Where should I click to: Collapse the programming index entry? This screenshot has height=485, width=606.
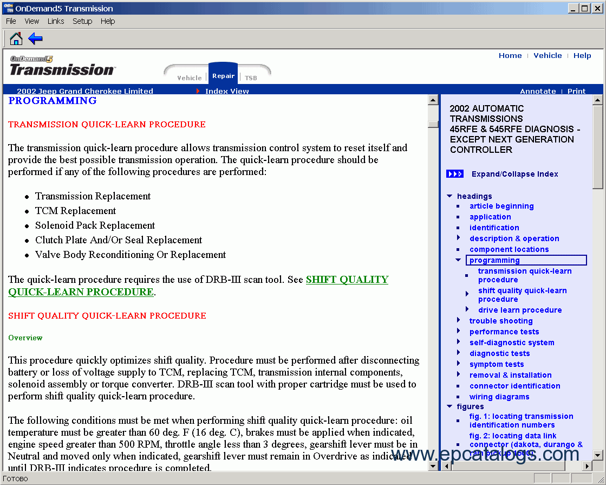click(458, 260)
